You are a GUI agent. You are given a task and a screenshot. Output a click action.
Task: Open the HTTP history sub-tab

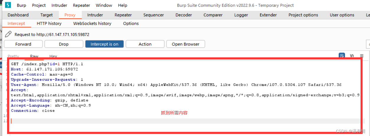49,23
